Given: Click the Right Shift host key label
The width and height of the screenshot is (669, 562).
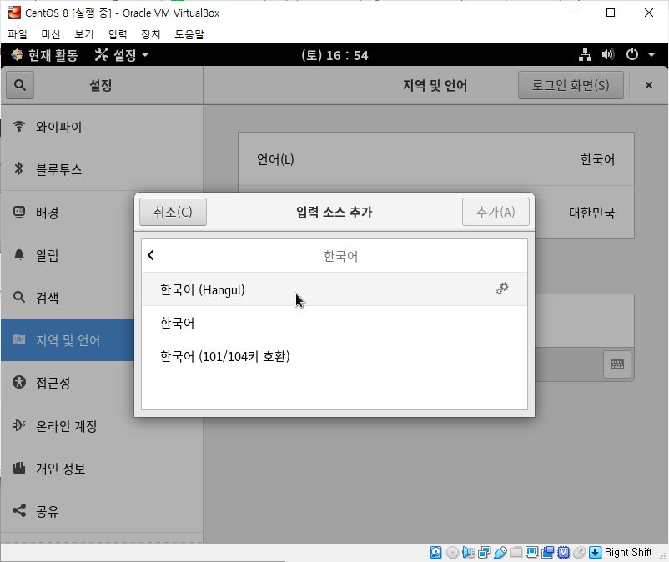Looking at the screenshot, I should point(627,552).
